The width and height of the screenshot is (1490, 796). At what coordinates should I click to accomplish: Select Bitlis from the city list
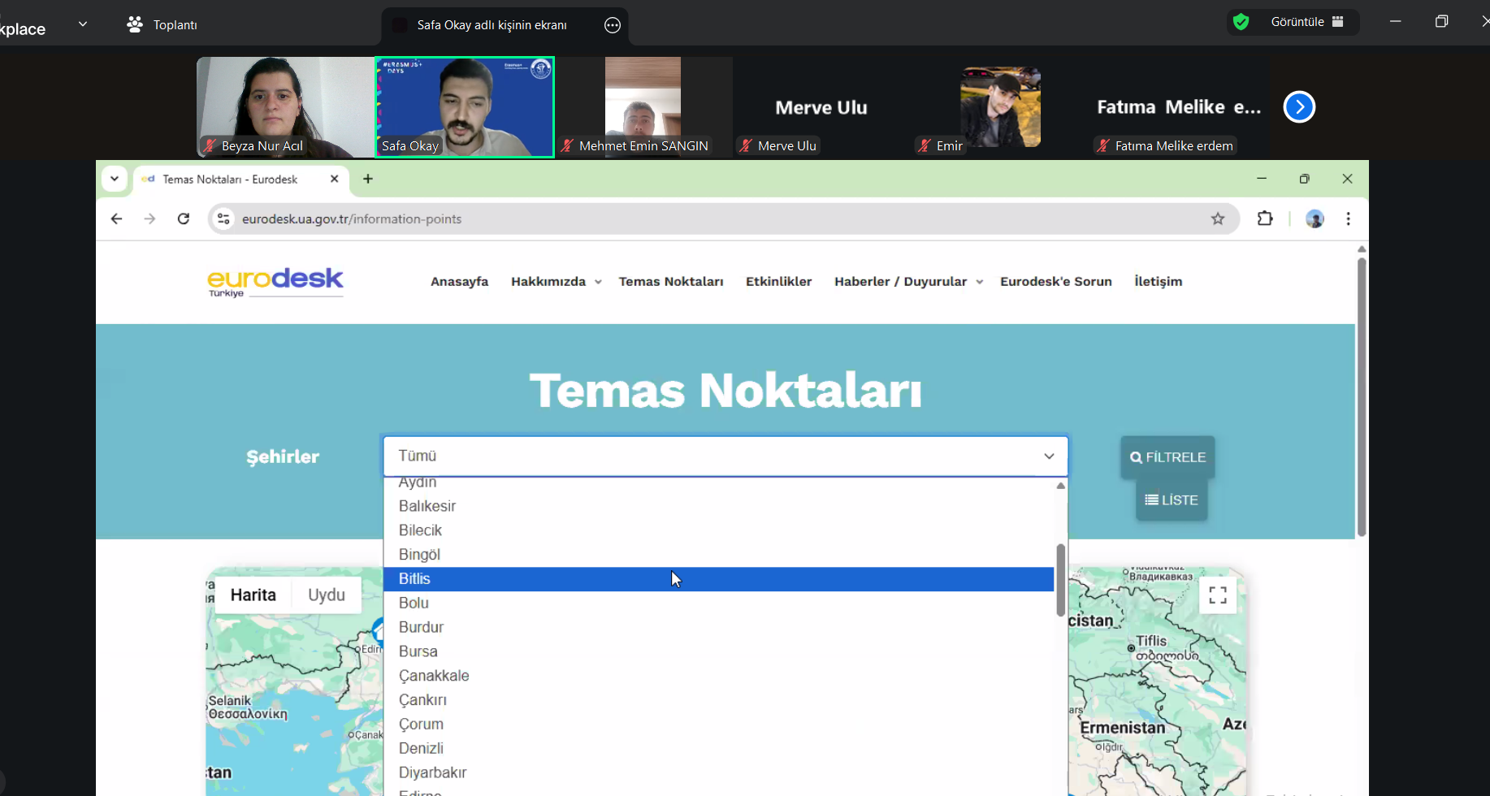(414, 579)
